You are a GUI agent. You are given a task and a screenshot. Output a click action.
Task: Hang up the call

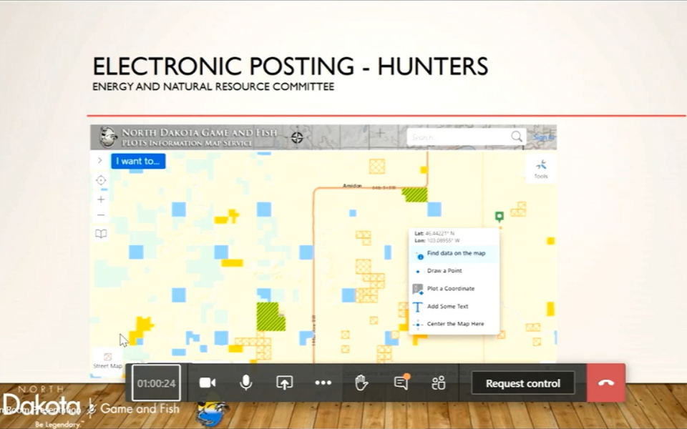coord(606,383)
